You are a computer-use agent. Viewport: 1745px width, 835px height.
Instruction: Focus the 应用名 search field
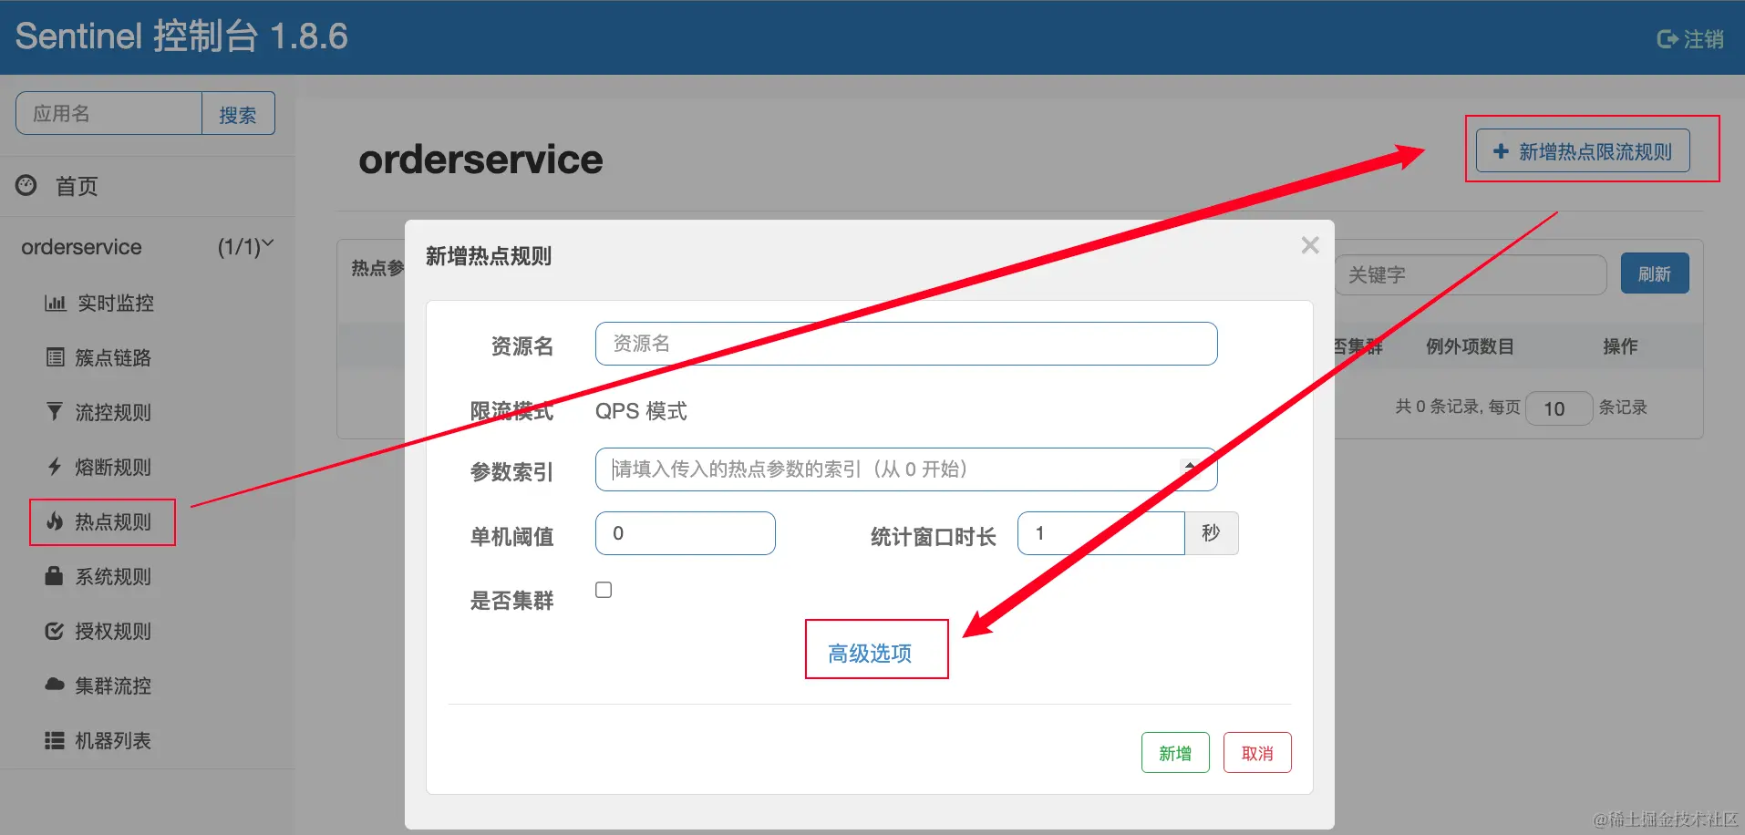[x=109, y=113]
